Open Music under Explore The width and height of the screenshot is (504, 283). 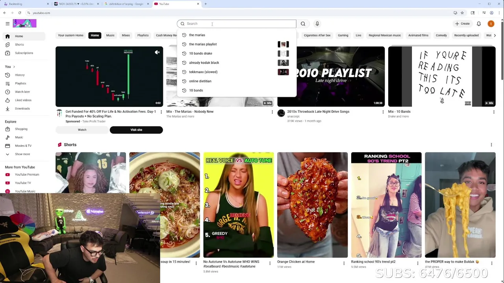(x=24, y=137)
